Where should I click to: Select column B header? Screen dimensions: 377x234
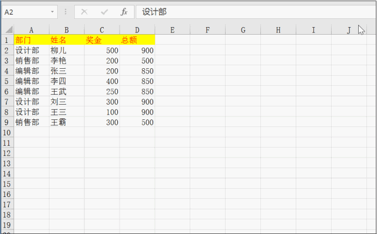click(67, 30)
